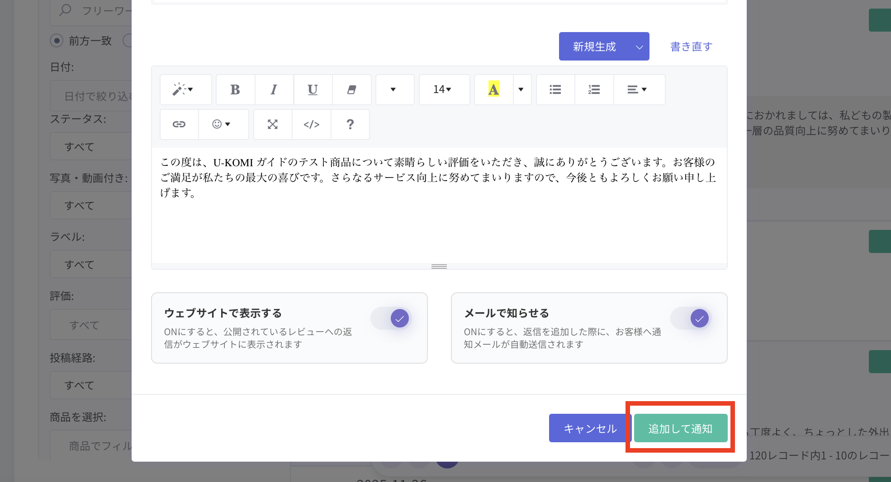This screenshot has width=891, height=482.
Task: Open the emoji picker dropdown
Action: tap(222, 124)
